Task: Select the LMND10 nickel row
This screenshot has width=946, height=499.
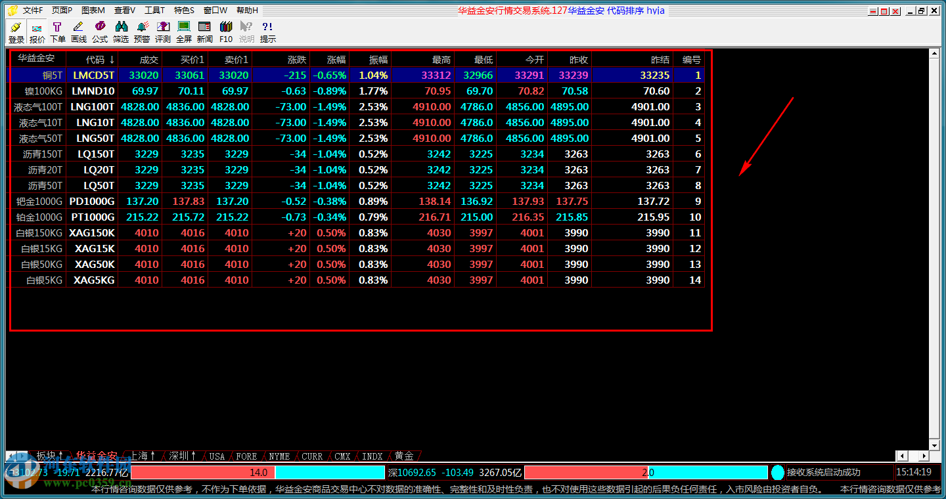Action: coord(357,91)
